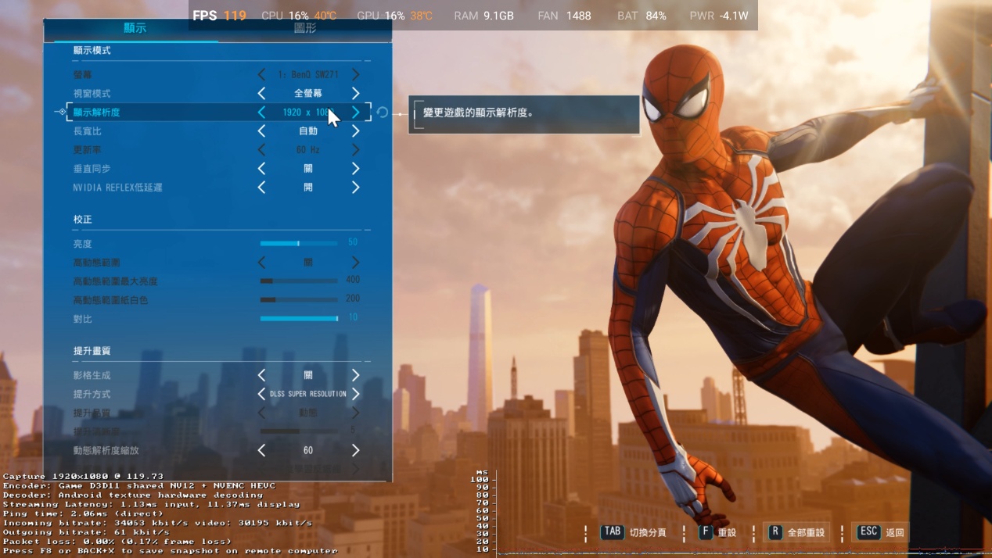The width and height of the screenshot is (992, 558).
Task: Cycle 長寬比 option with left arrow
Action: [x=261, y=131]
